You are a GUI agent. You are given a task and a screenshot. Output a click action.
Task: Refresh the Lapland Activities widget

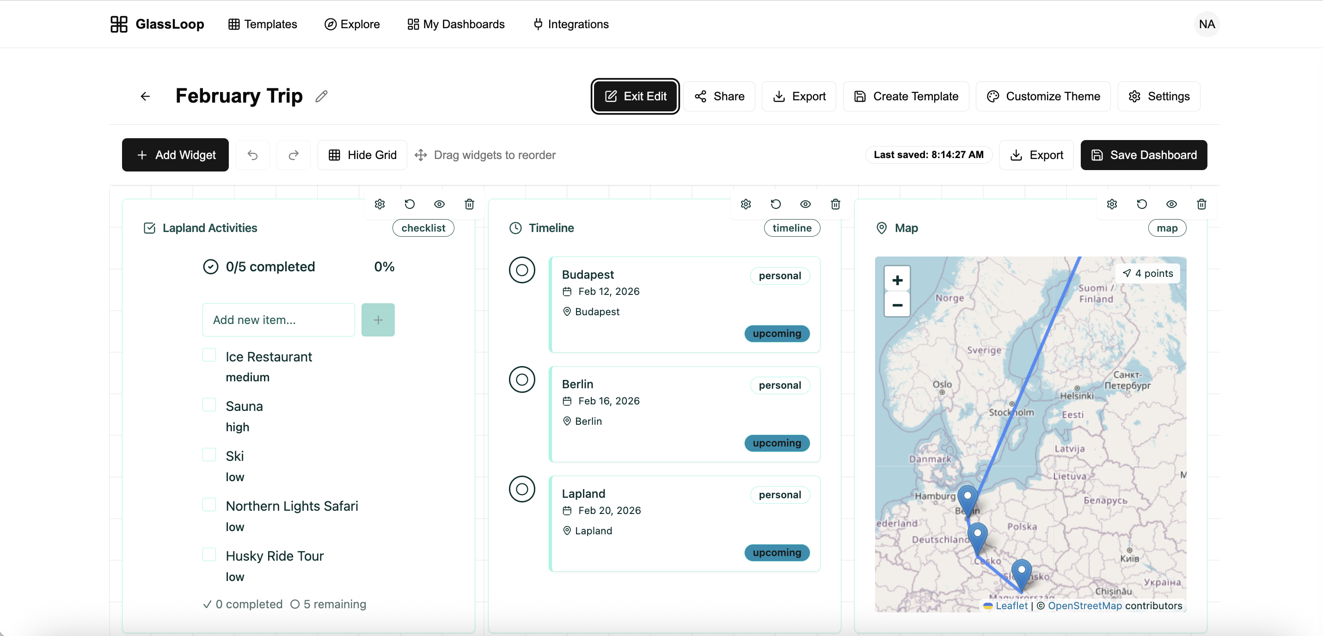pos(409,204)
